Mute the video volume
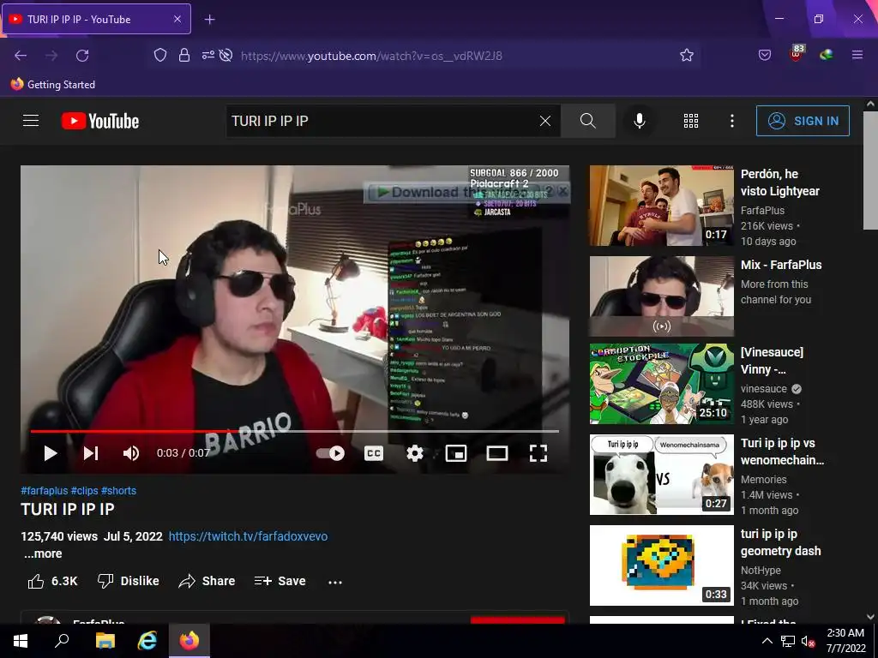878x658 pixels. [x=131, y=453]
